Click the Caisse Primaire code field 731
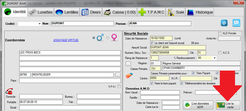The width and height of the screenshot is (246, 111). (x=156, y=69)
